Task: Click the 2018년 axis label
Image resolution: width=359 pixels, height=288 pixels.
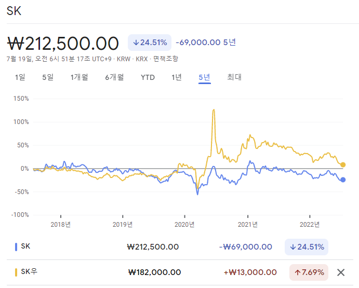Action: pyautogui.click(x=60, y=224)
